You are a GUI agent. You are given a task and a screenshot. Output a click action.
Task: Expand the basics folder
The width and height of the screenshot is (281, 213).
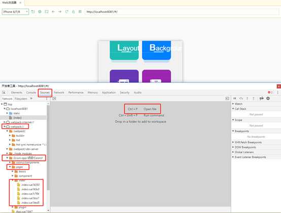(x=13, y=171)
